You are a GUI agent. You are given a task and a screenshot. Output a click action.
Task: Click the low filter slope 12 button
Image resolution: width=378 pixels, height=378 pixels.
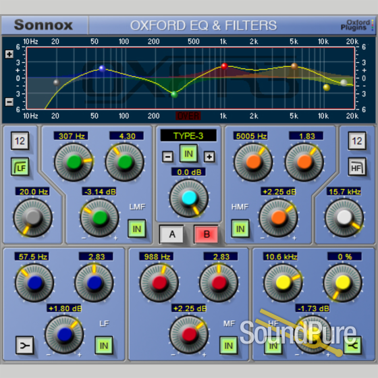(x=20, y=141)
